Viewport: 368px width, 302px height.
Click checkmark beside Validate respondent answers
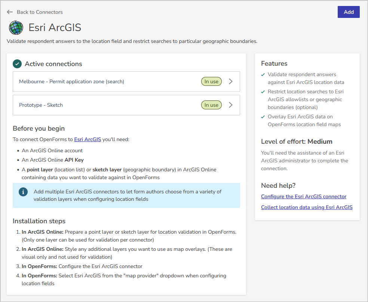pyautogui.click(x=263, y=75)
